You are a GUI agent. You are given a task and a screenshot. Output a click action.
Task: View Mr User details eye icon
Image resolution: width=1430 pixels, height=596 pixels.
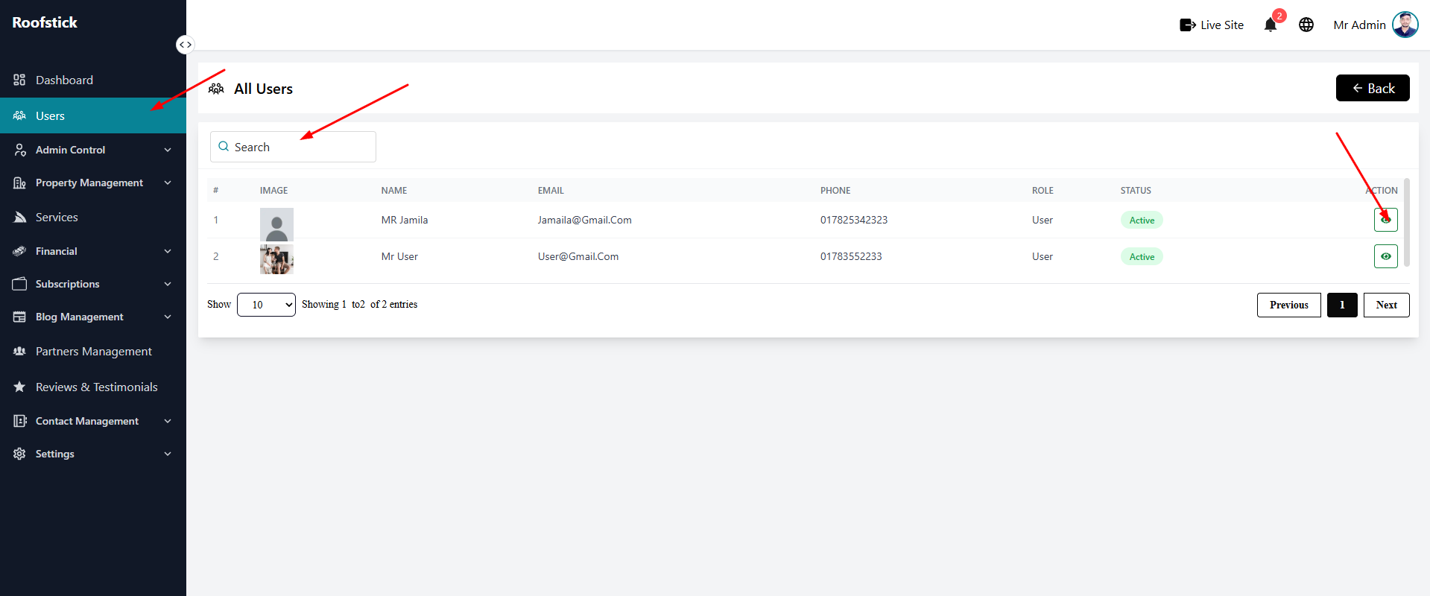point(1385,256)
